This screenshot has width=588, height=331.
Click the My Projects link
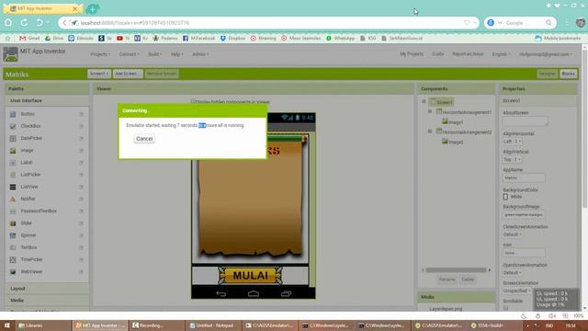[412, 54]
